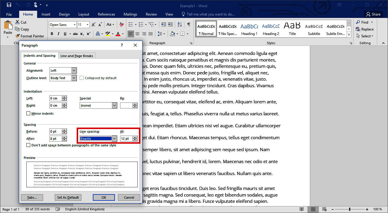The image size is (388, 213).
Task: Toggle the Show/Hide paragraph marks
Action: click(189, 24)
